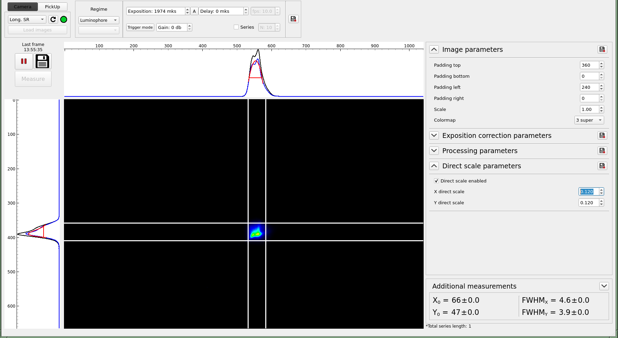Save Direct scale parameters settings
Image resolution: width=618 pixels, height=338 pixels.
[x=602, y=166]
